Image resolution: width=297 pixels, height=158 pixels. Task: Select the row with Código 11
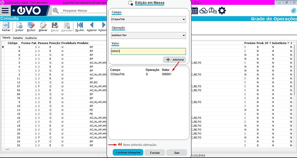(55, 78)
